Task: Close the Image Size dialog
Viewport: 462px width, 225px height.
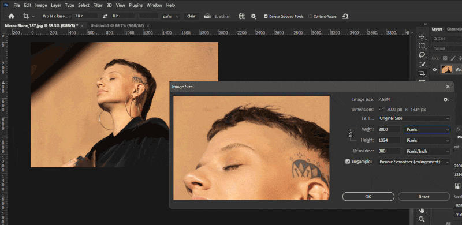Action: coord(448,87)
